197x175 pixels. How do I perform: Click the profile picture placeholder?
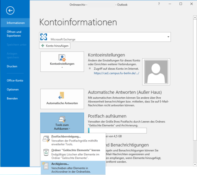(156, 72)
